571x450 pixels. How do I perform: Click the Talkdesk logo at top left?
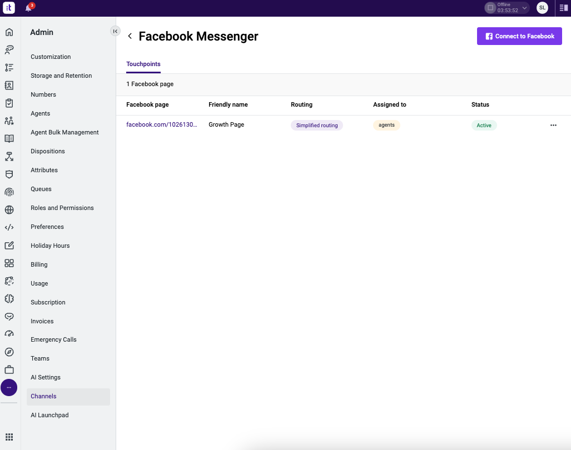9,8
